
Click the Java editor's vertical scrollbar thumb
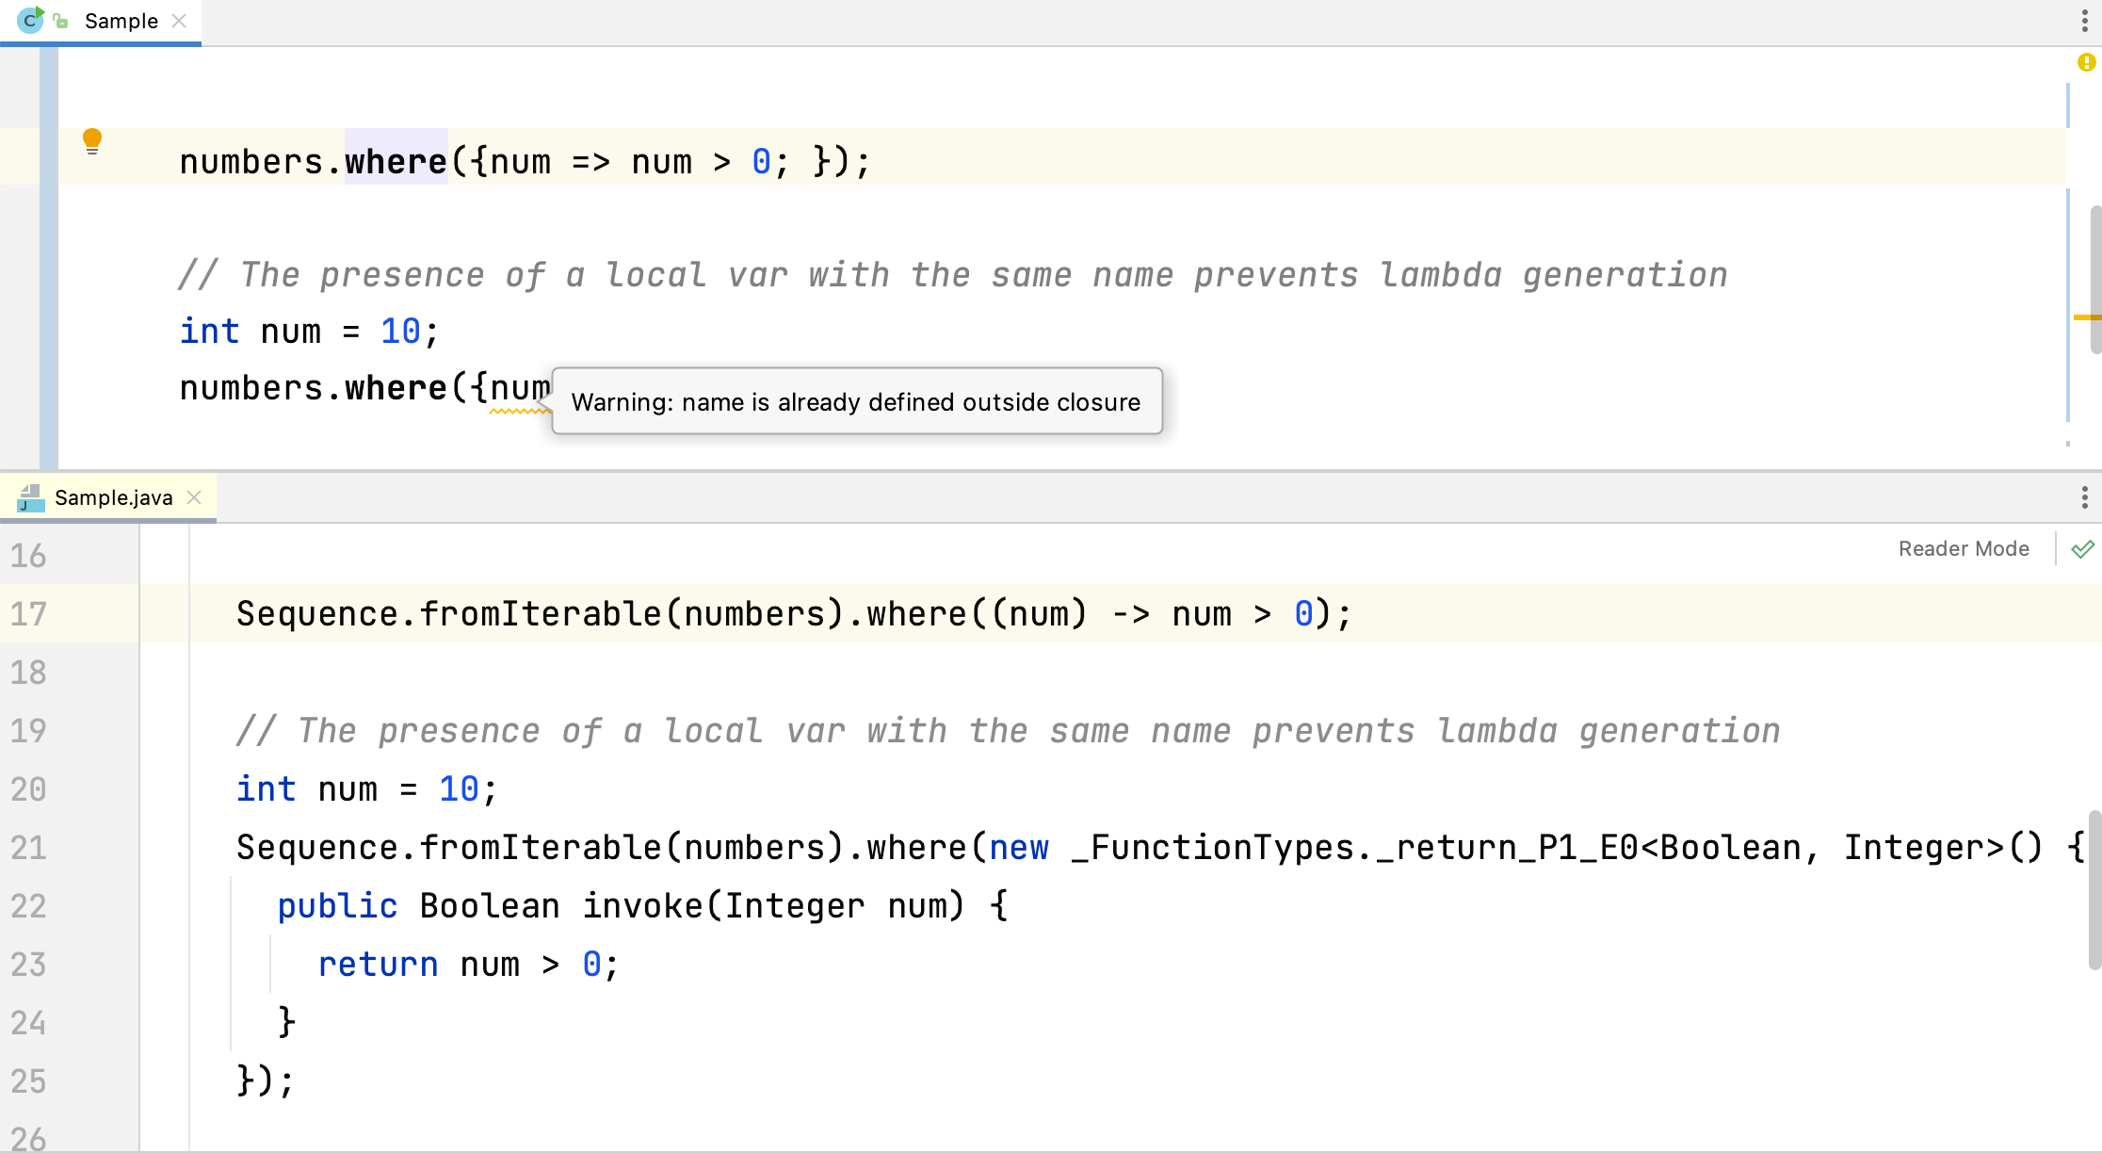tap(2094, 889)
